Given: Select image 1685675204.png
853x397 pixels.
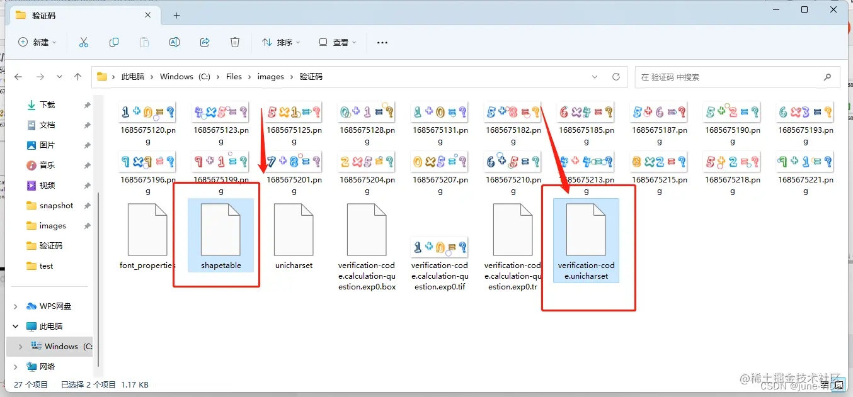Looking at the screenshot, I should 367,173.
